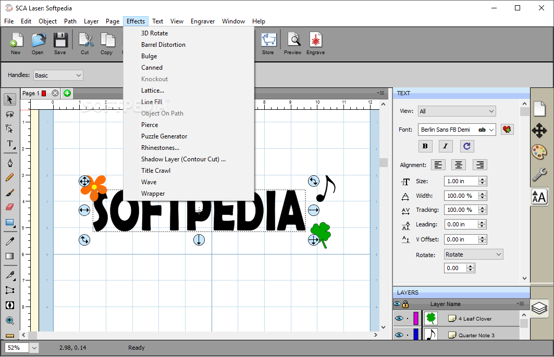Choose Puzzle Generator effect
Viewport: 554px width, 357px height.
(164, 136)
